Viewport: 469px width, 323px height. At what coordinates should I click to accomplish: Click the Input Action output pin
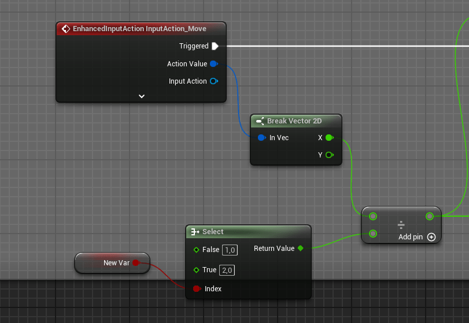click(x=213, y=81)
